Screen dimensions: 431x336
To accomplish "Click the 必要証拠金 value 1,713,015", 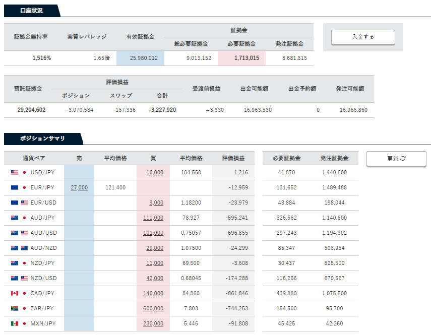I will 247,58.
